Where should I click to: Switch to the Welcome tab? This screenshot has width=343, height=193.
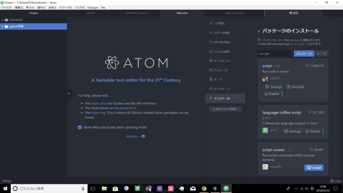click(x=182, y=13)
